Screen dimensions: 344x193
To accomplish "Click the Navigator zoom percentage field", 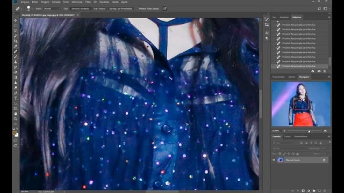I will tap(276, 131).
